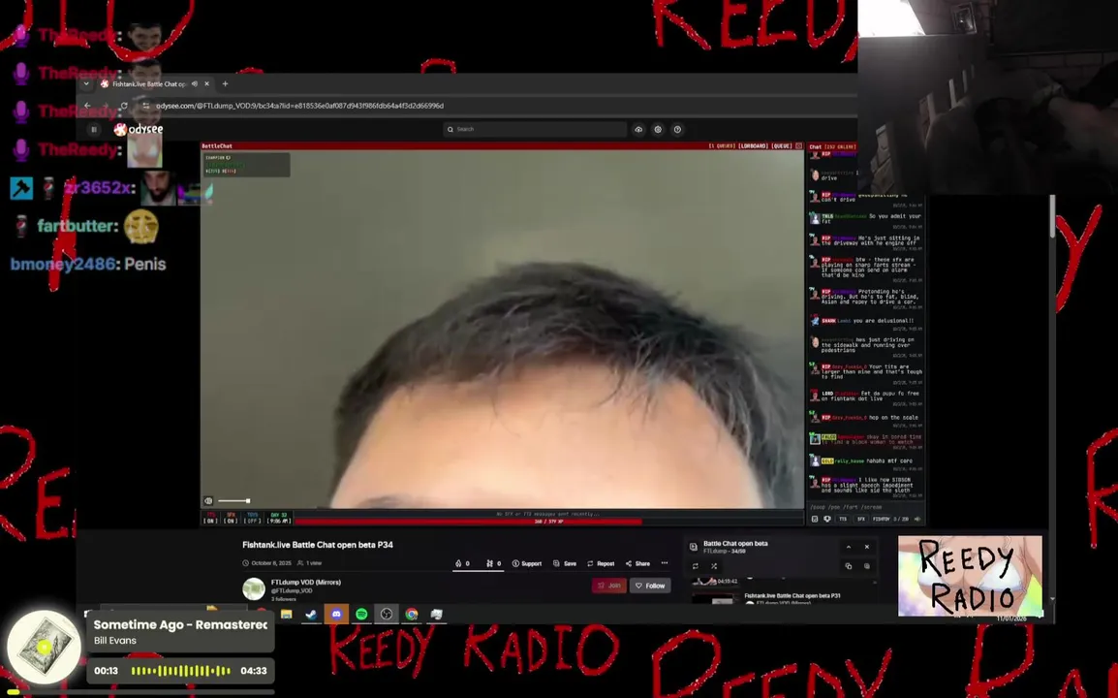The image size is (1118, 698).
Task: Open OBS Studio from the taskbar
Action: (x=387, y=614)
